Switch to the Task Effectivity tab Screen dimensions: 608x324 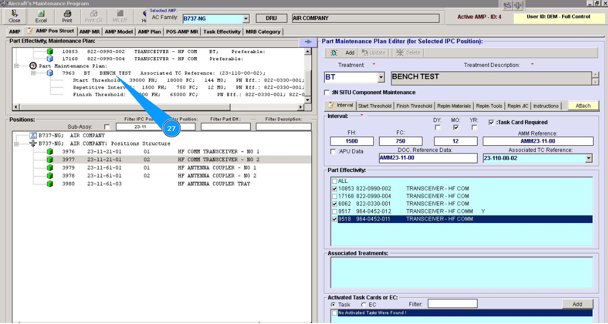222,32
